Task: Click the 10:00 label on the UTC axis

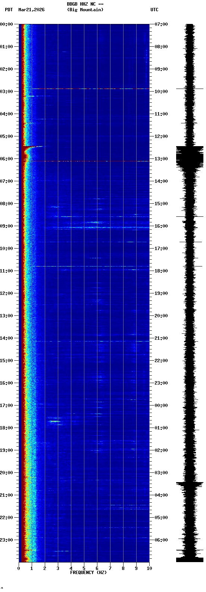Action: (x=161, y=92)
